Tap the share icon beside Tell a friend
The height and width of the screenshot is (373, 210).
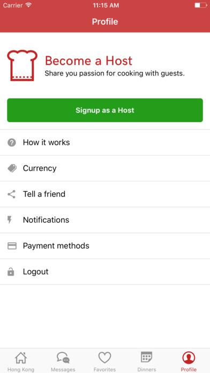click(11, 194)
